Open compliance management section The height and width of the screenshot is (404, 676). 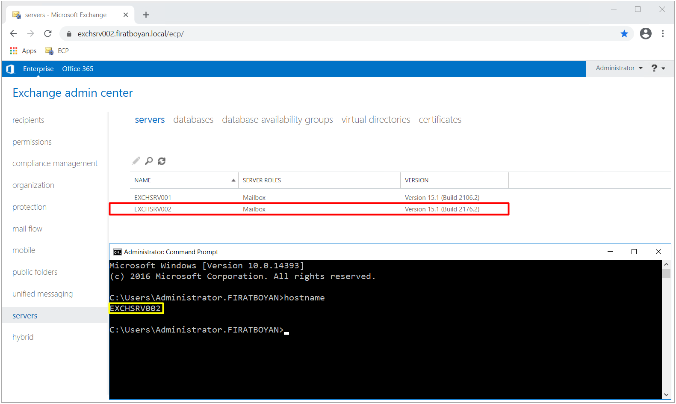pyautogui.click(x=55, y=163)
